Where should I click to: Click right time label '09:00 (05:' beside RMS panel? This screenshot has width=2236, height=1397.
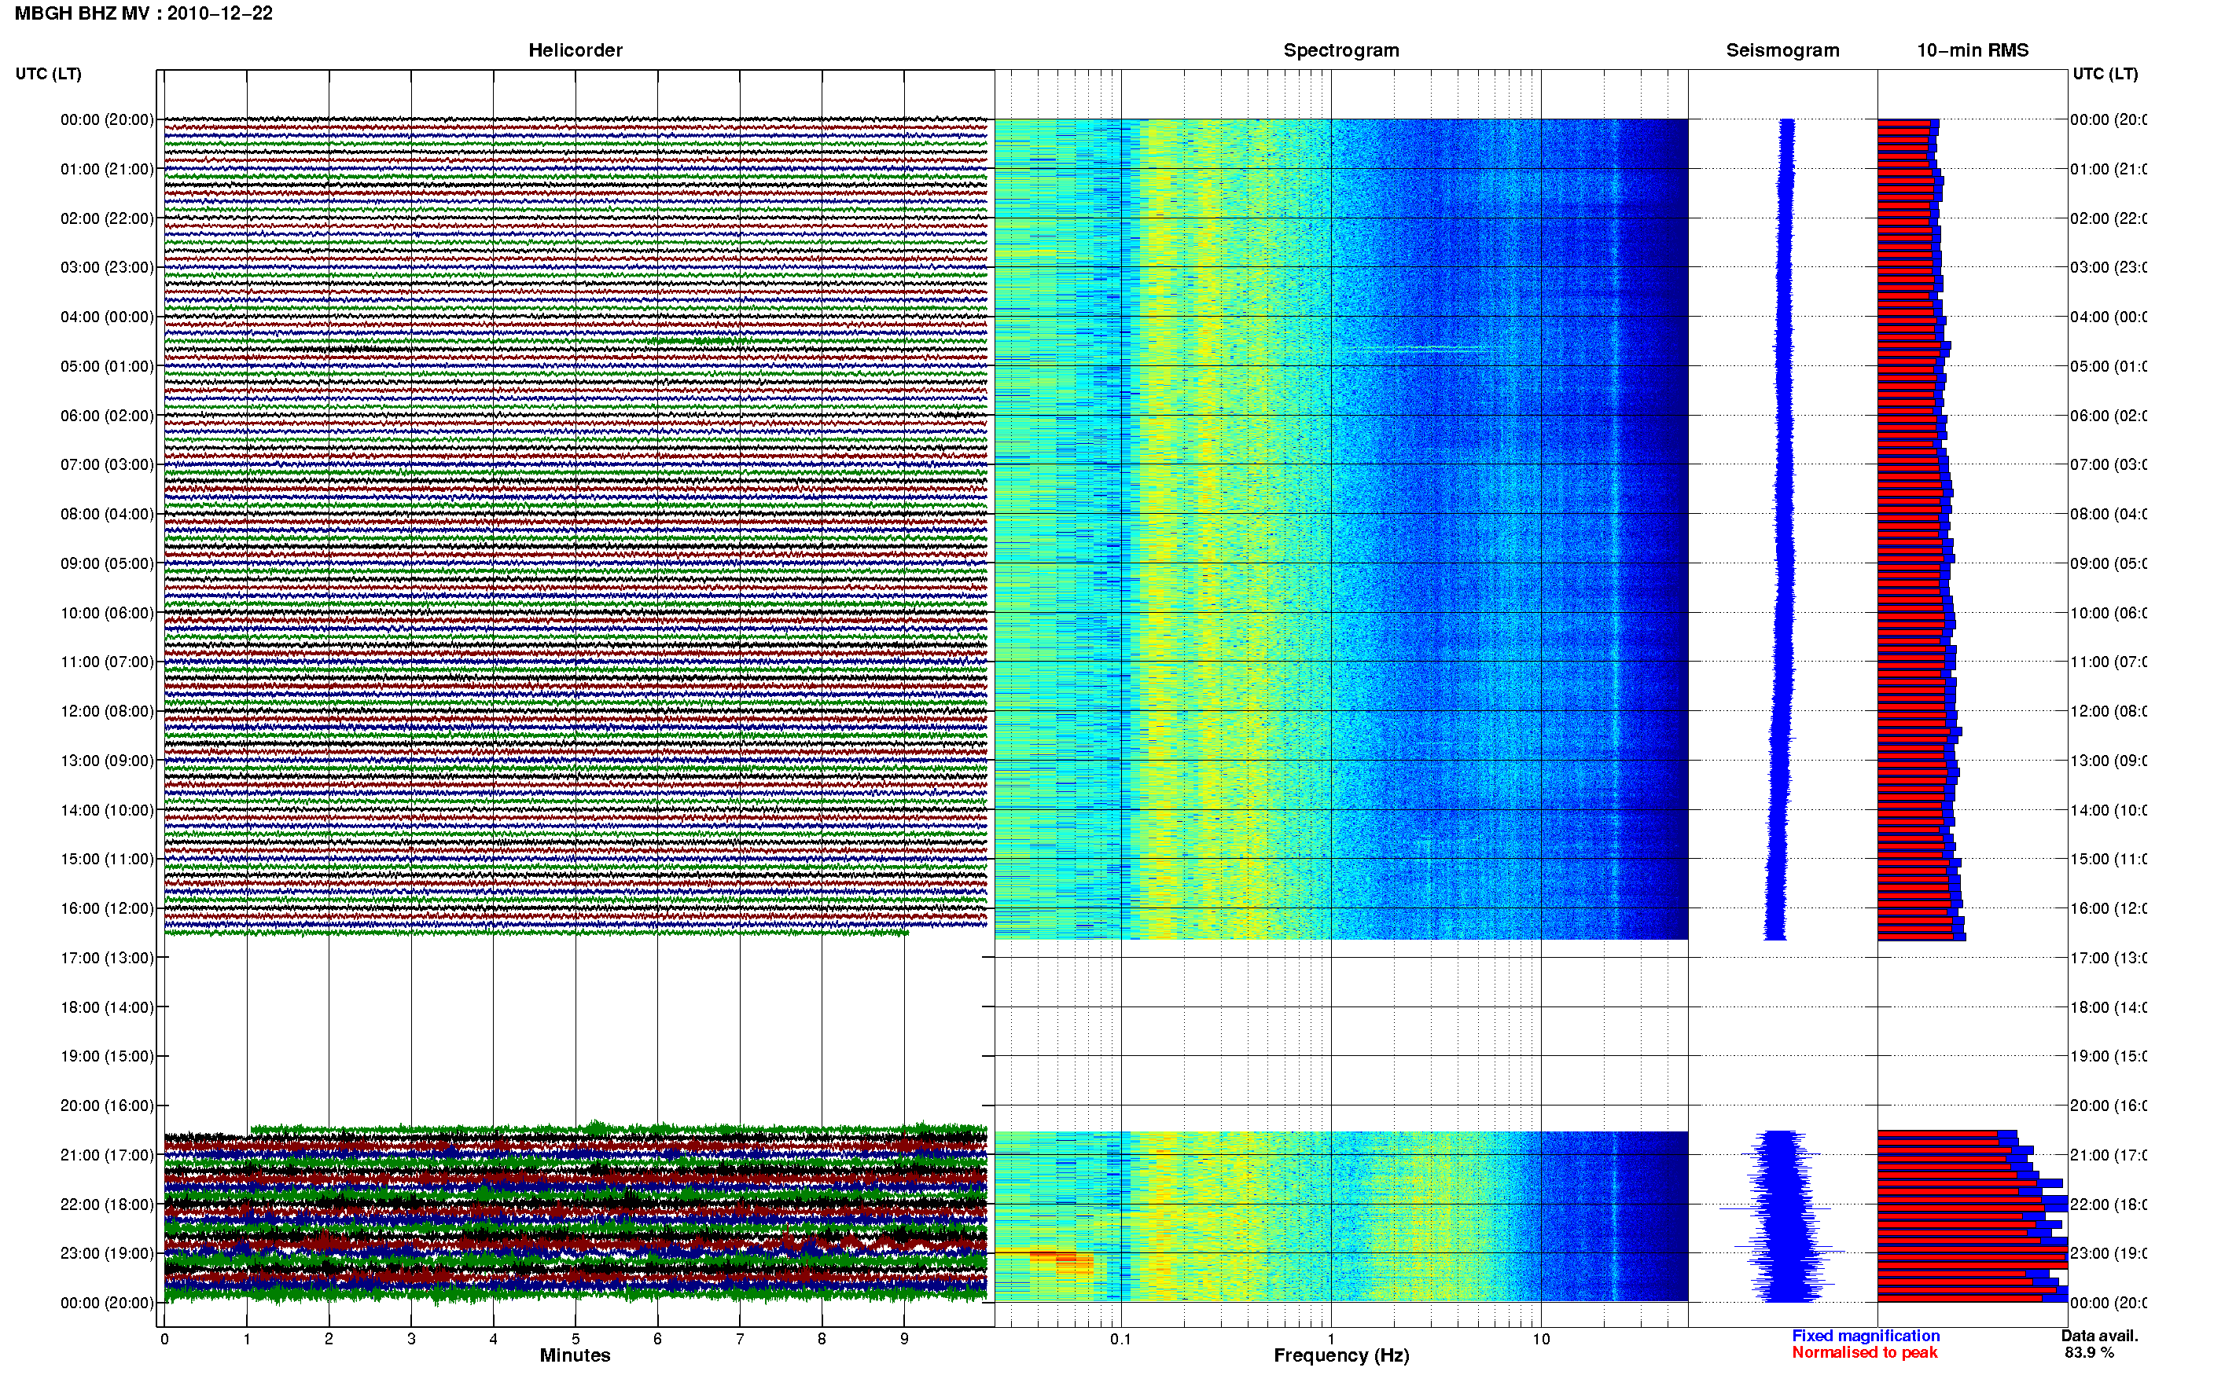click(x=2109, y=563)
